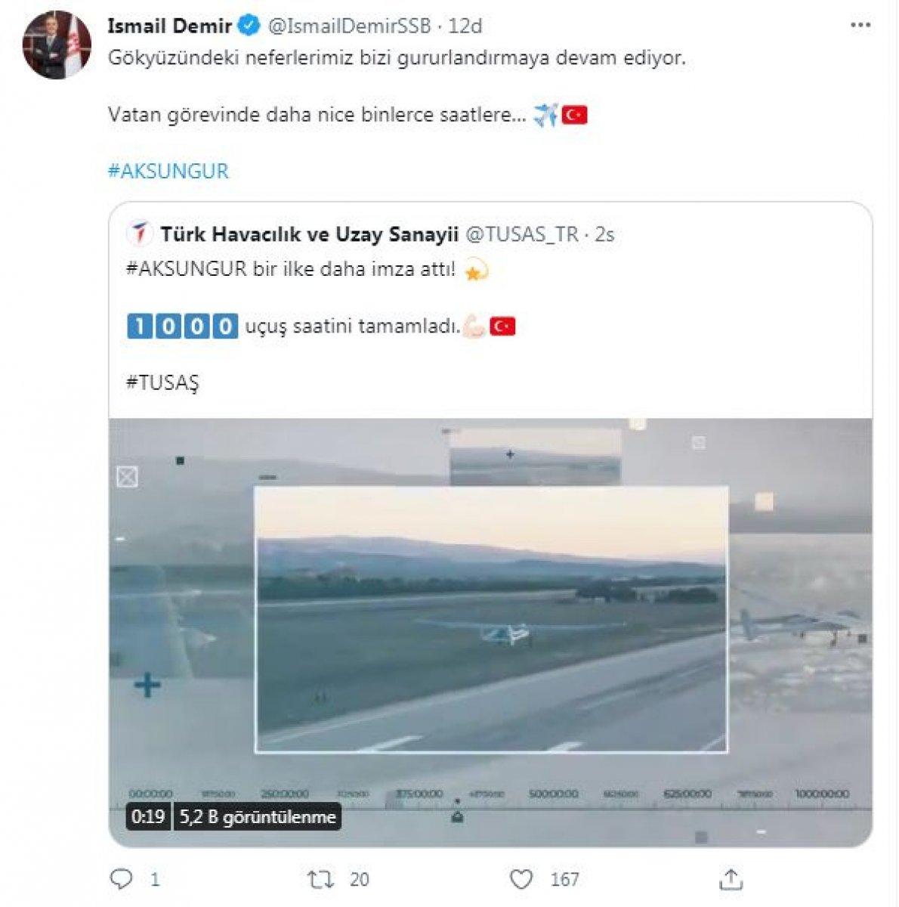Click the TUSAS logo in quoted tweet

(140, 234)
